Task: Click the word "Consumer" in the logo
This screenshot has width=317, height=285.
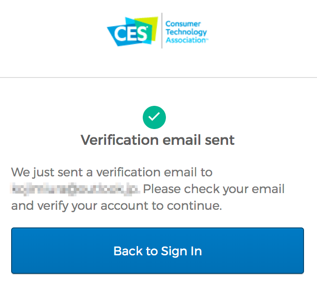Action: (183, 24)
